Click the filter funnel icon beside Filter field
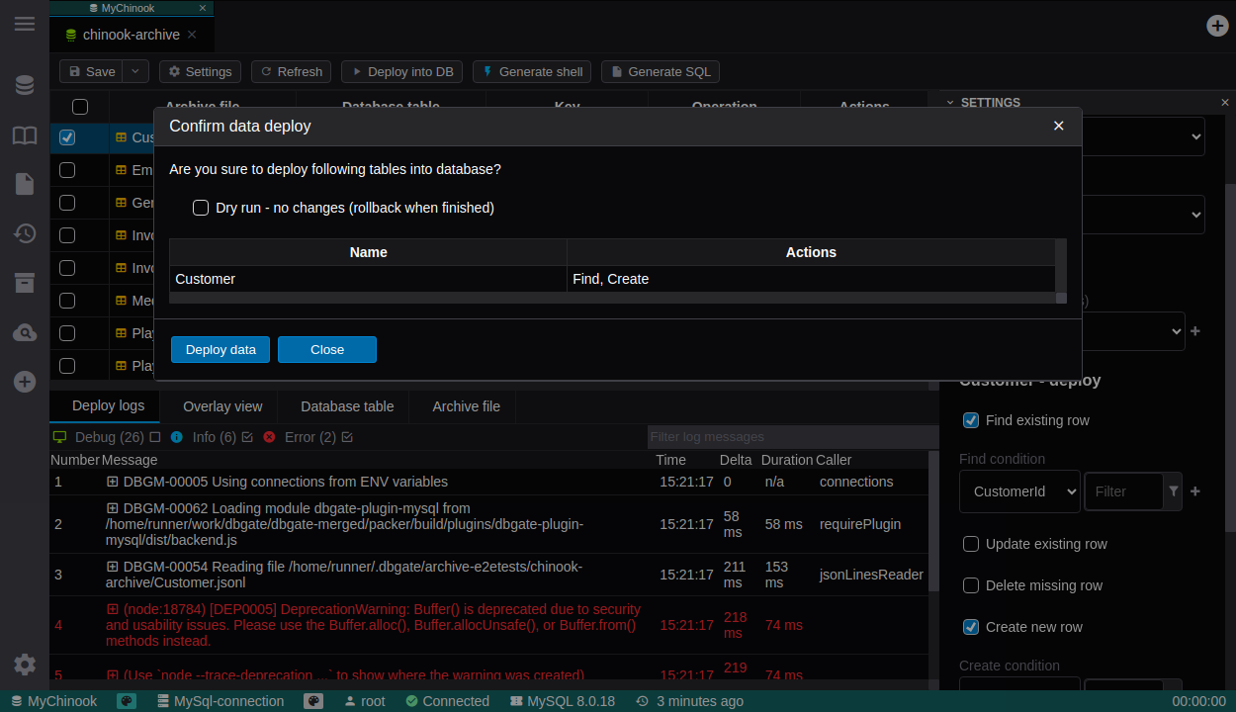1236x712 pixels. click(1174, 491)
